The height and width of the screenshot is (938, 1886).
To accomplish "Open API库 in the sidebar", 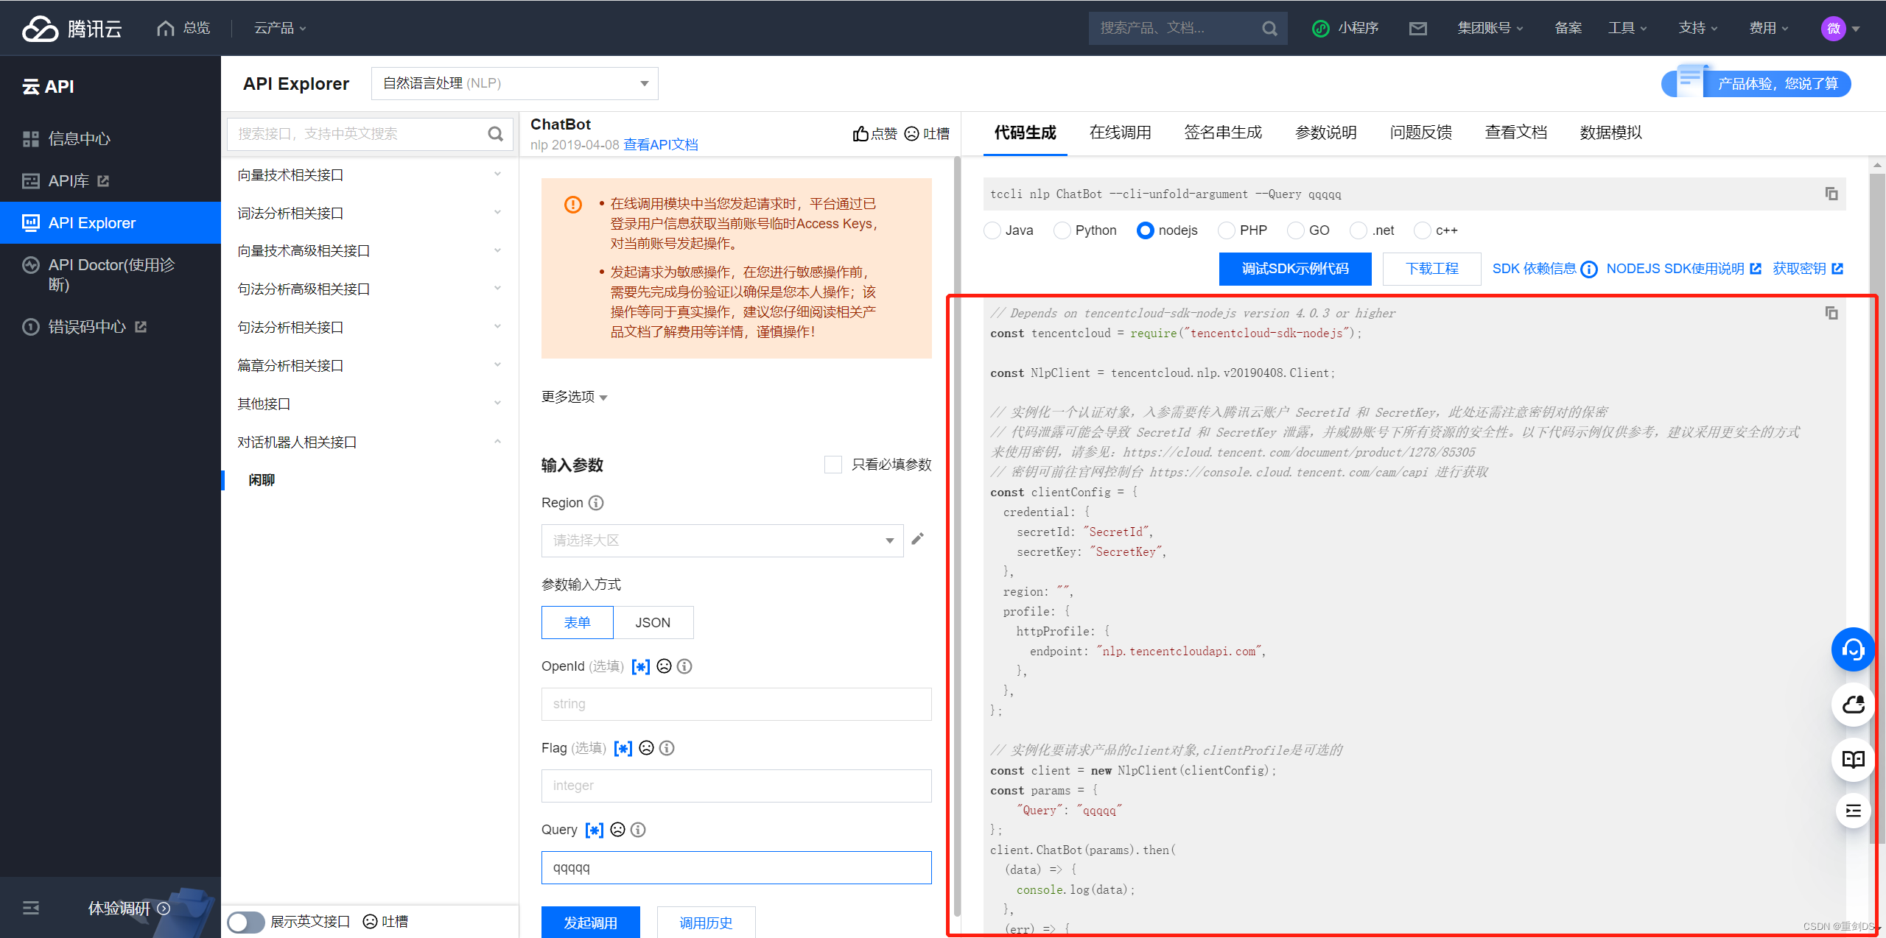I will 111,180.
